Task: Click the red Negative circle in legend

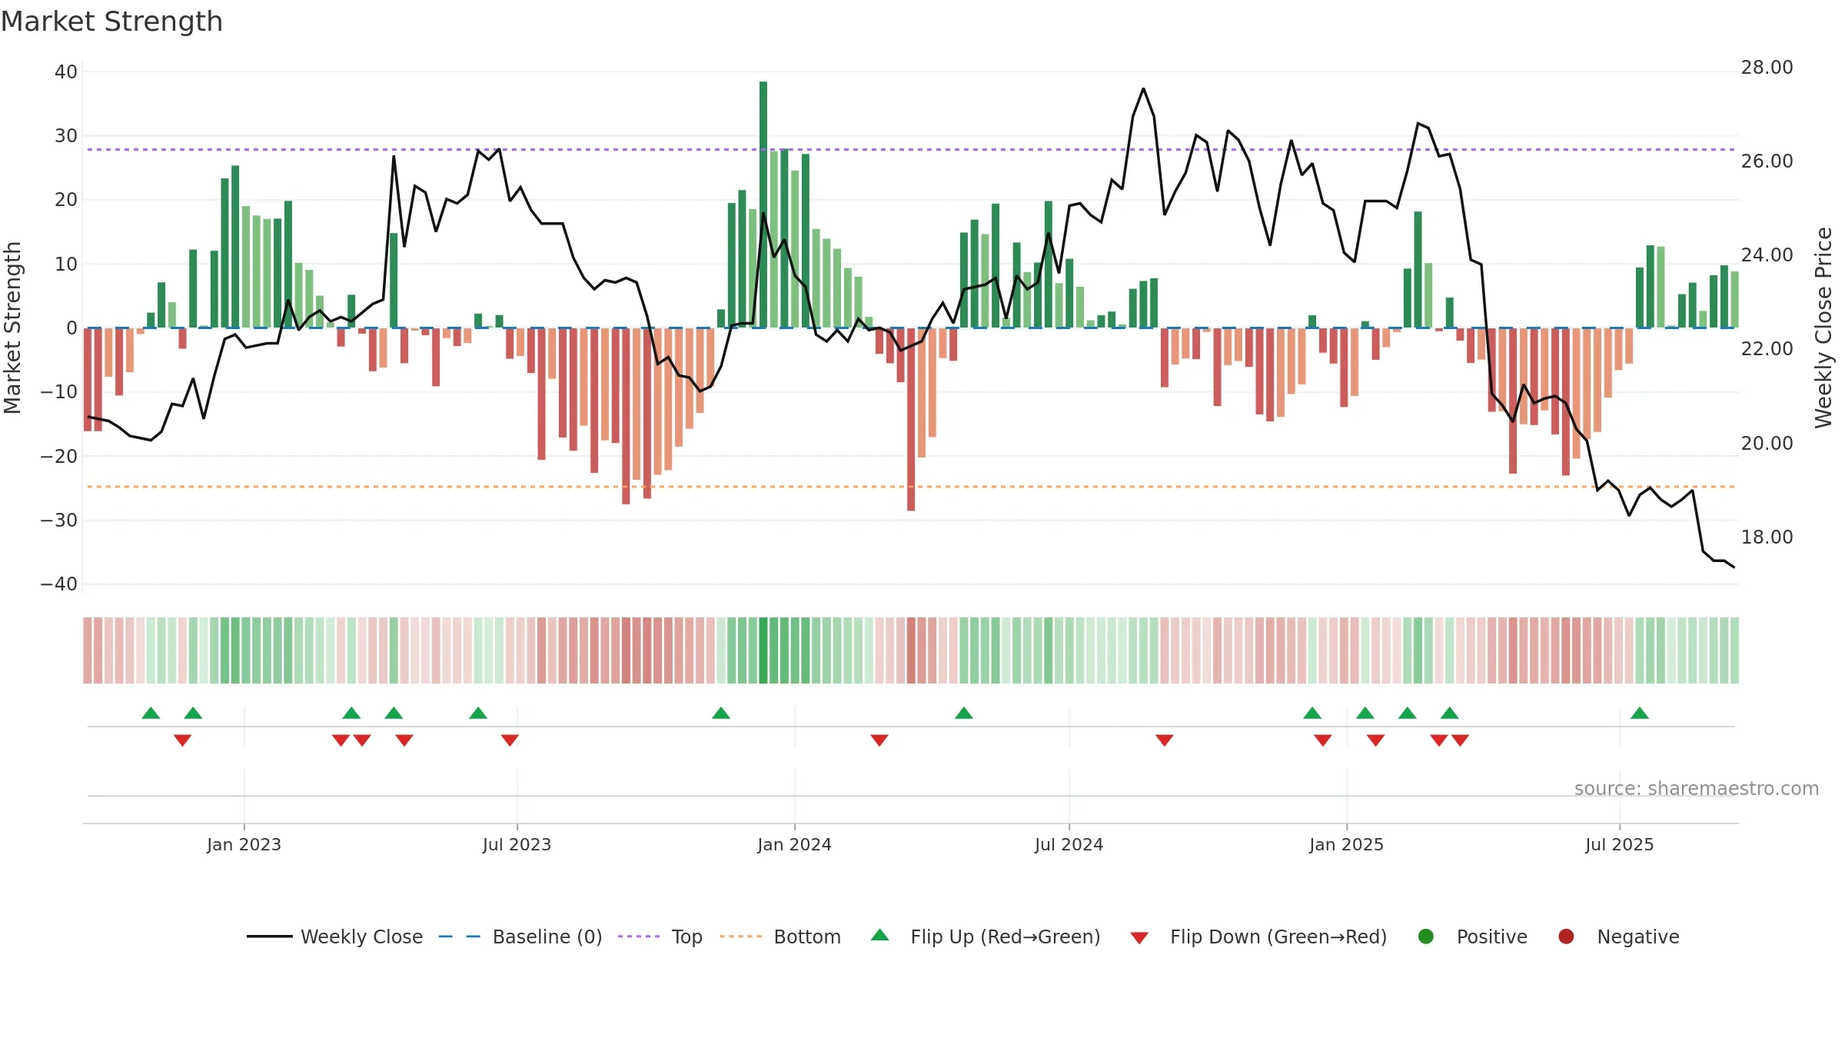Action: pos(1566,937)
